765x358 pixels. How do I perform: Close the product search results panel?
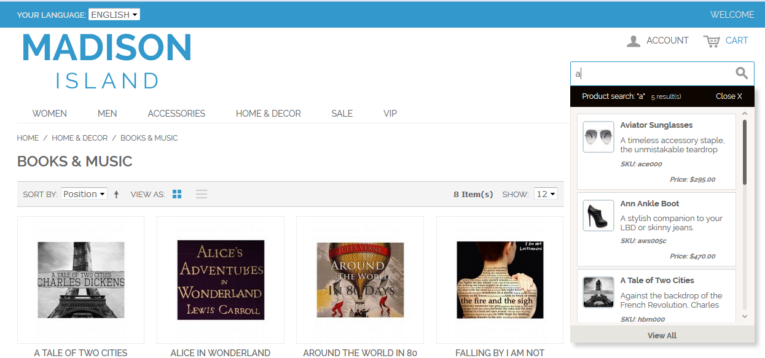[729, 96]
